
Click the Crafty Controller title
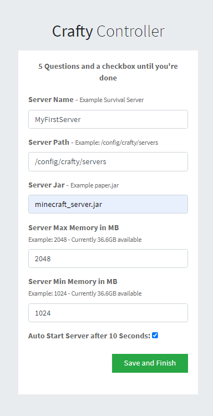[108, 31]
